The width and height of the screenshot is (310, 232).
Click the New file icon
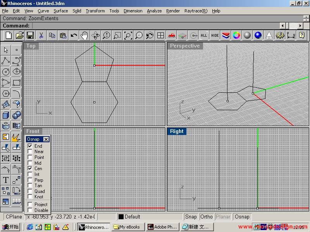pyautogui.click(x=9, y=36)
